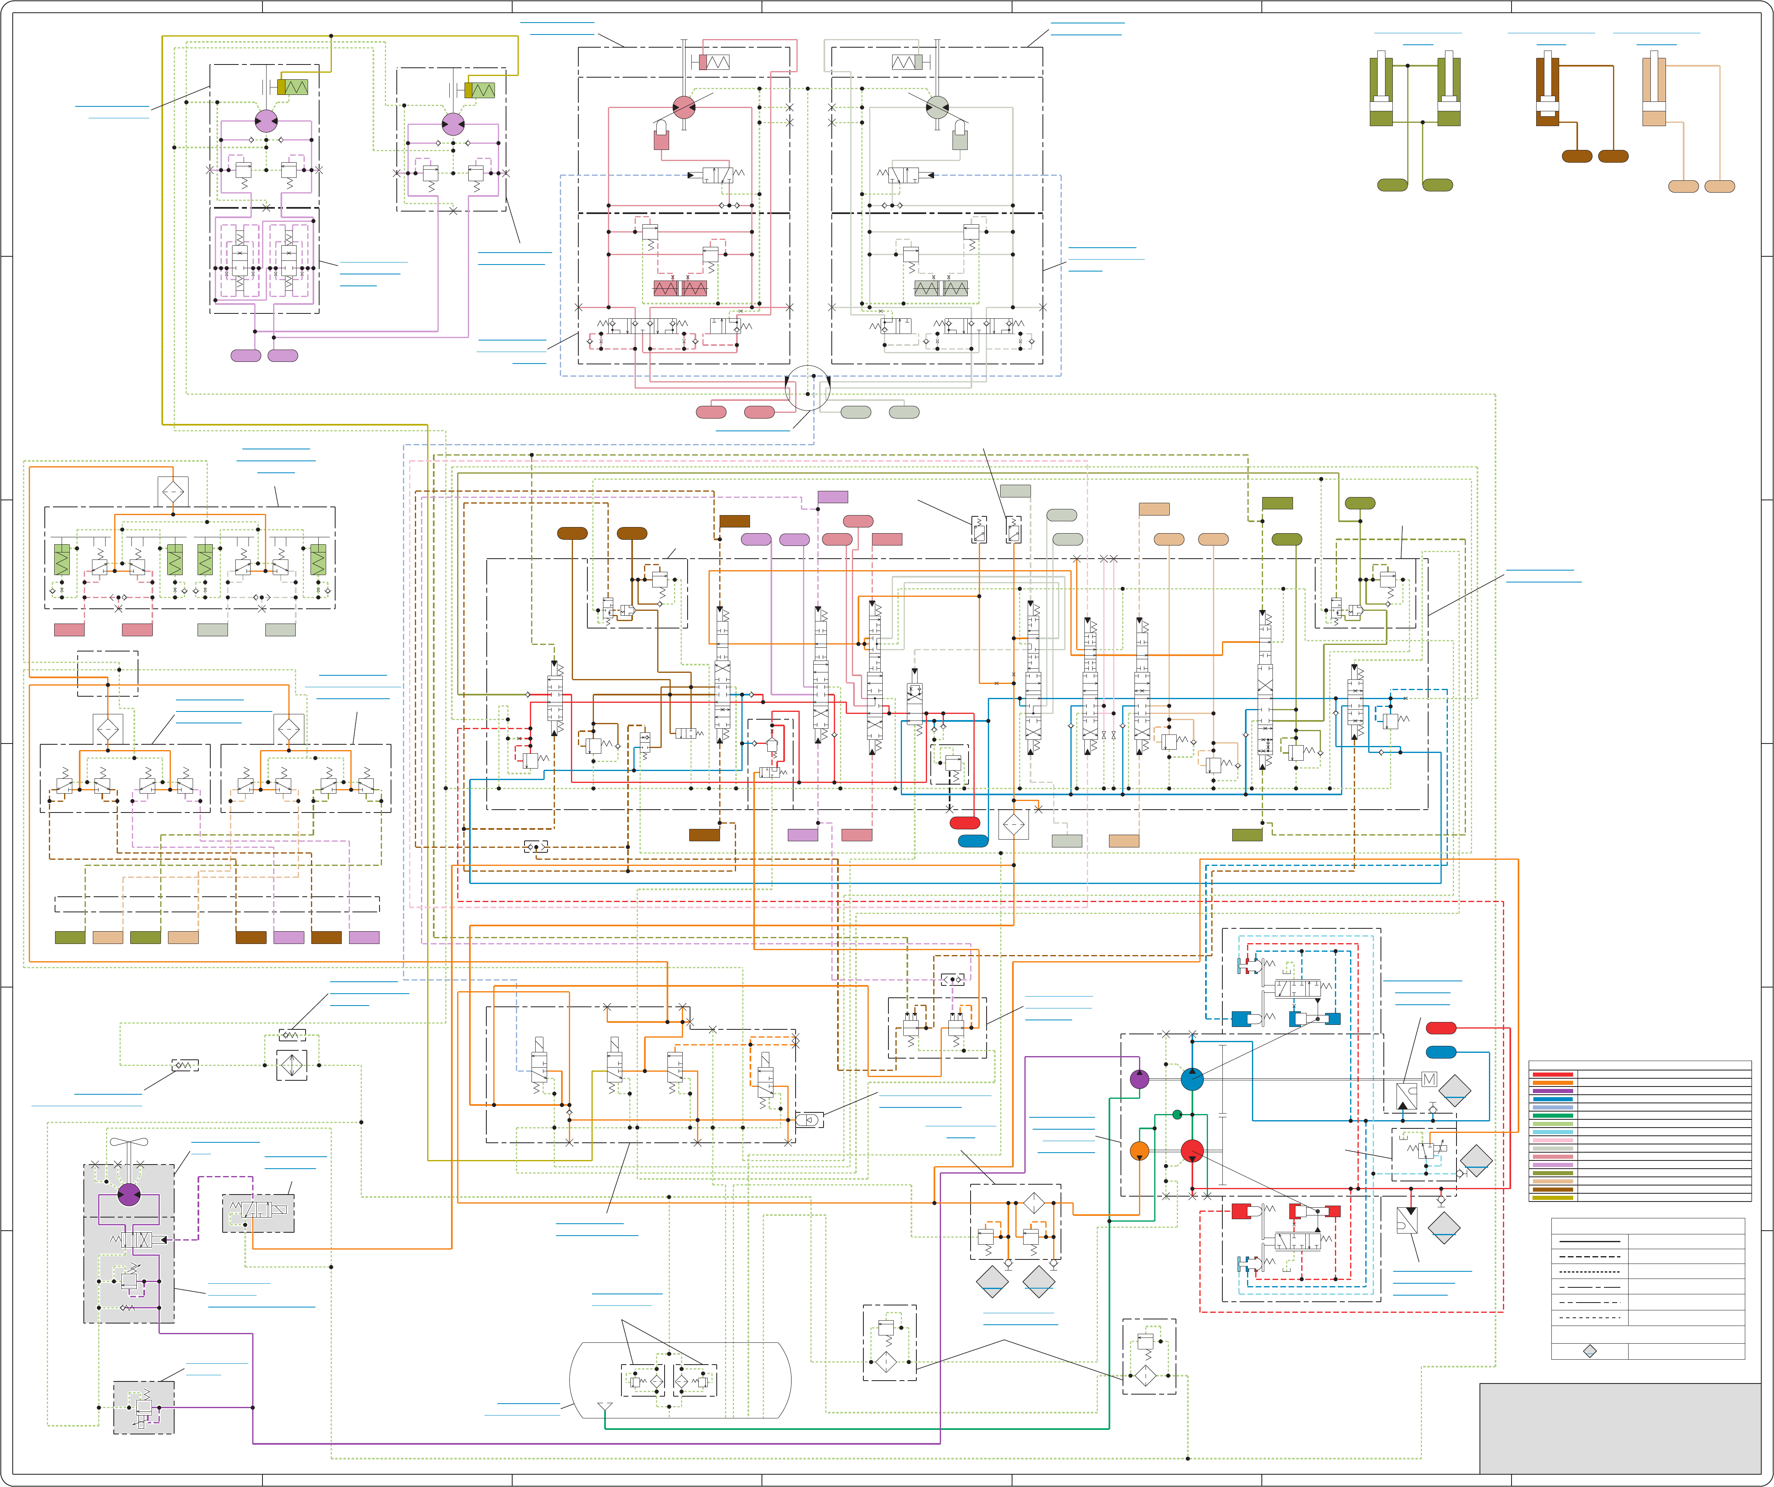Viewport: 1774px width, 1487px height.
Task: Click the purple pump circle beside the blue pump
Action: [1139, 1079]
